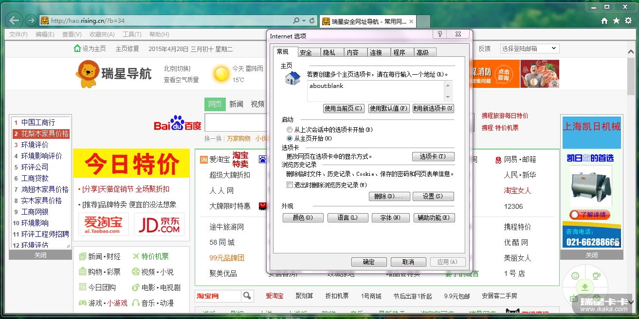Screen dimensions: 639x319
Task: Click 确定 in Internet 选项
Action: 369,262
